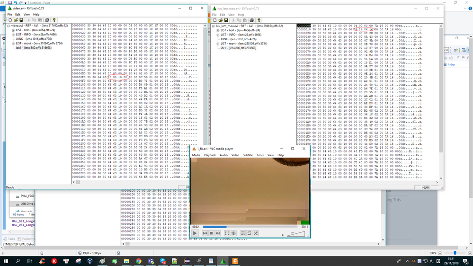Click Help question mark in luu_lam_mau.avi Riffpad
Viewport: 473px width, 266px height.
[x=259, y=20]
